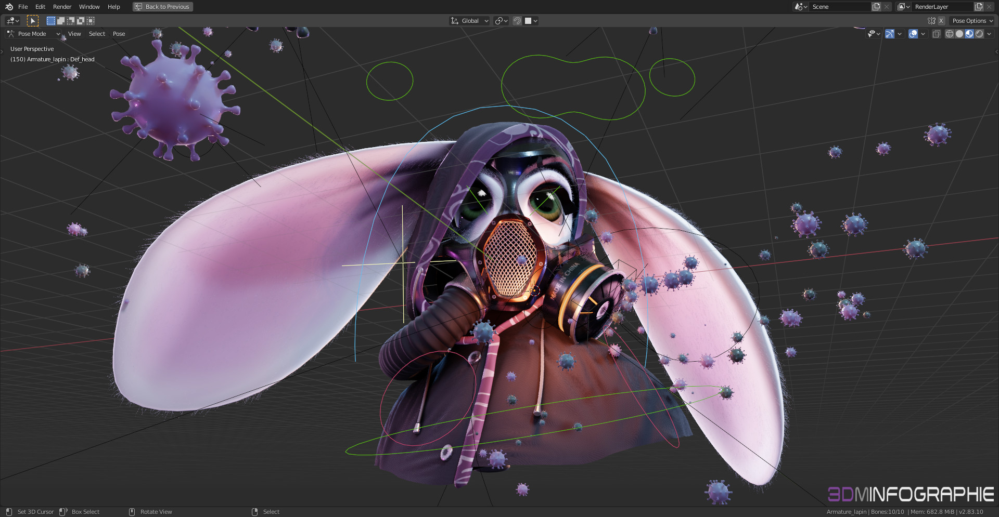
Task: Switch to wireframe shading
Action: pos(950,34)
